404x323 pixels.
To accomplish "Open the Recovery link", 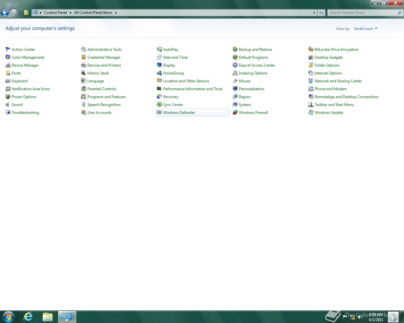I will click(x=171, y=97).
